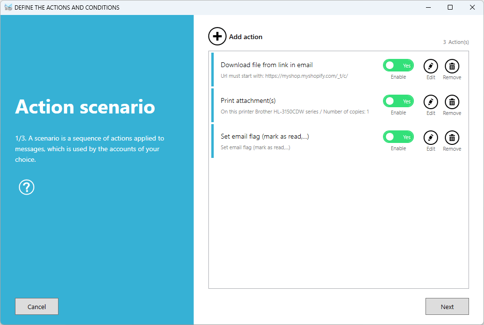This screenshot has height=325, width=484.
Task: Close the Define actions window
Action: [x=472, y=7]
